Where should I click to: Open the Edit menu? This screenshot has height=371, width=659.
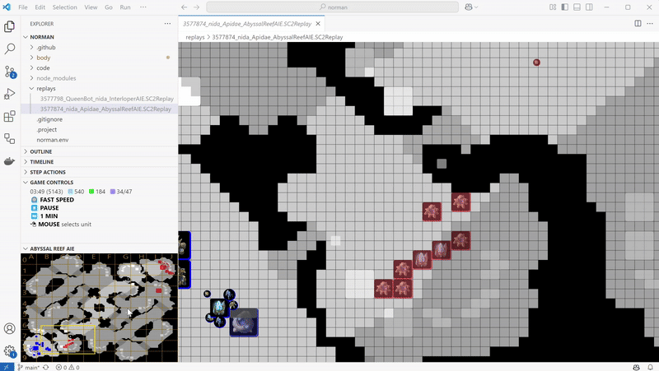tap(40, 7)
